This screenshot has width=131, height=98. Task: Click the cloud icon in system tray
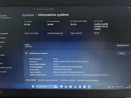click(109, 87)
